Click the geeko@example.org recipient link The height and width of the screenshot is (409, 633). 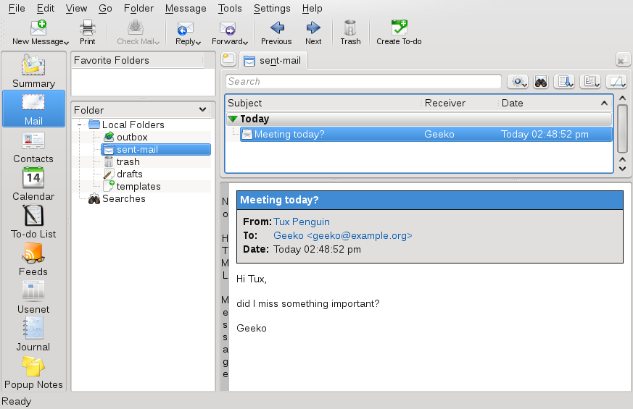pos(343,236)
